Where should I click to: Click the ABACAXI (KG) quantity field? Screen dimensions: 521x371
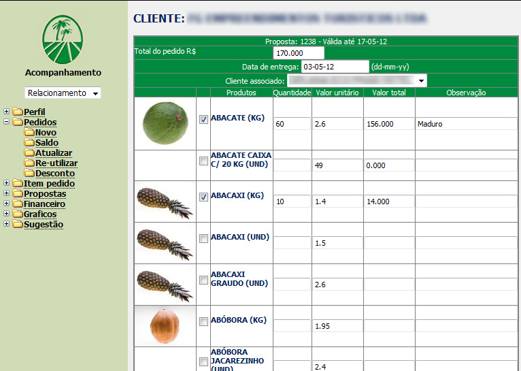(x=292, y=201)
